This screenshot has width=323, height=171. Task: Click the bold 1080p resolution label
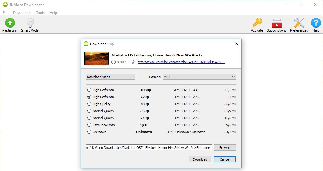(145, 90)
